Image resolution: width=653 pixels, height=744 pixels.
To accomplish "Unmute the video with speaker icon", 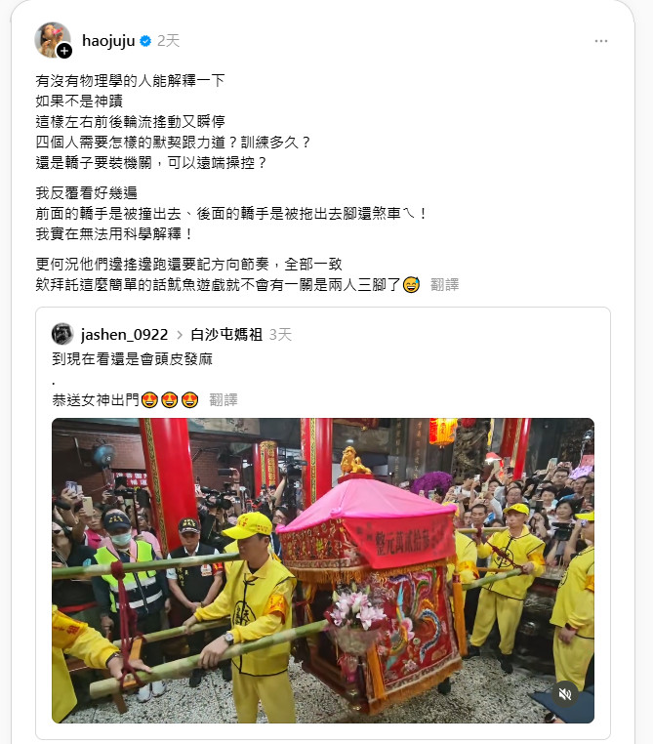I will pyautogui.click(x=565, y=694).
